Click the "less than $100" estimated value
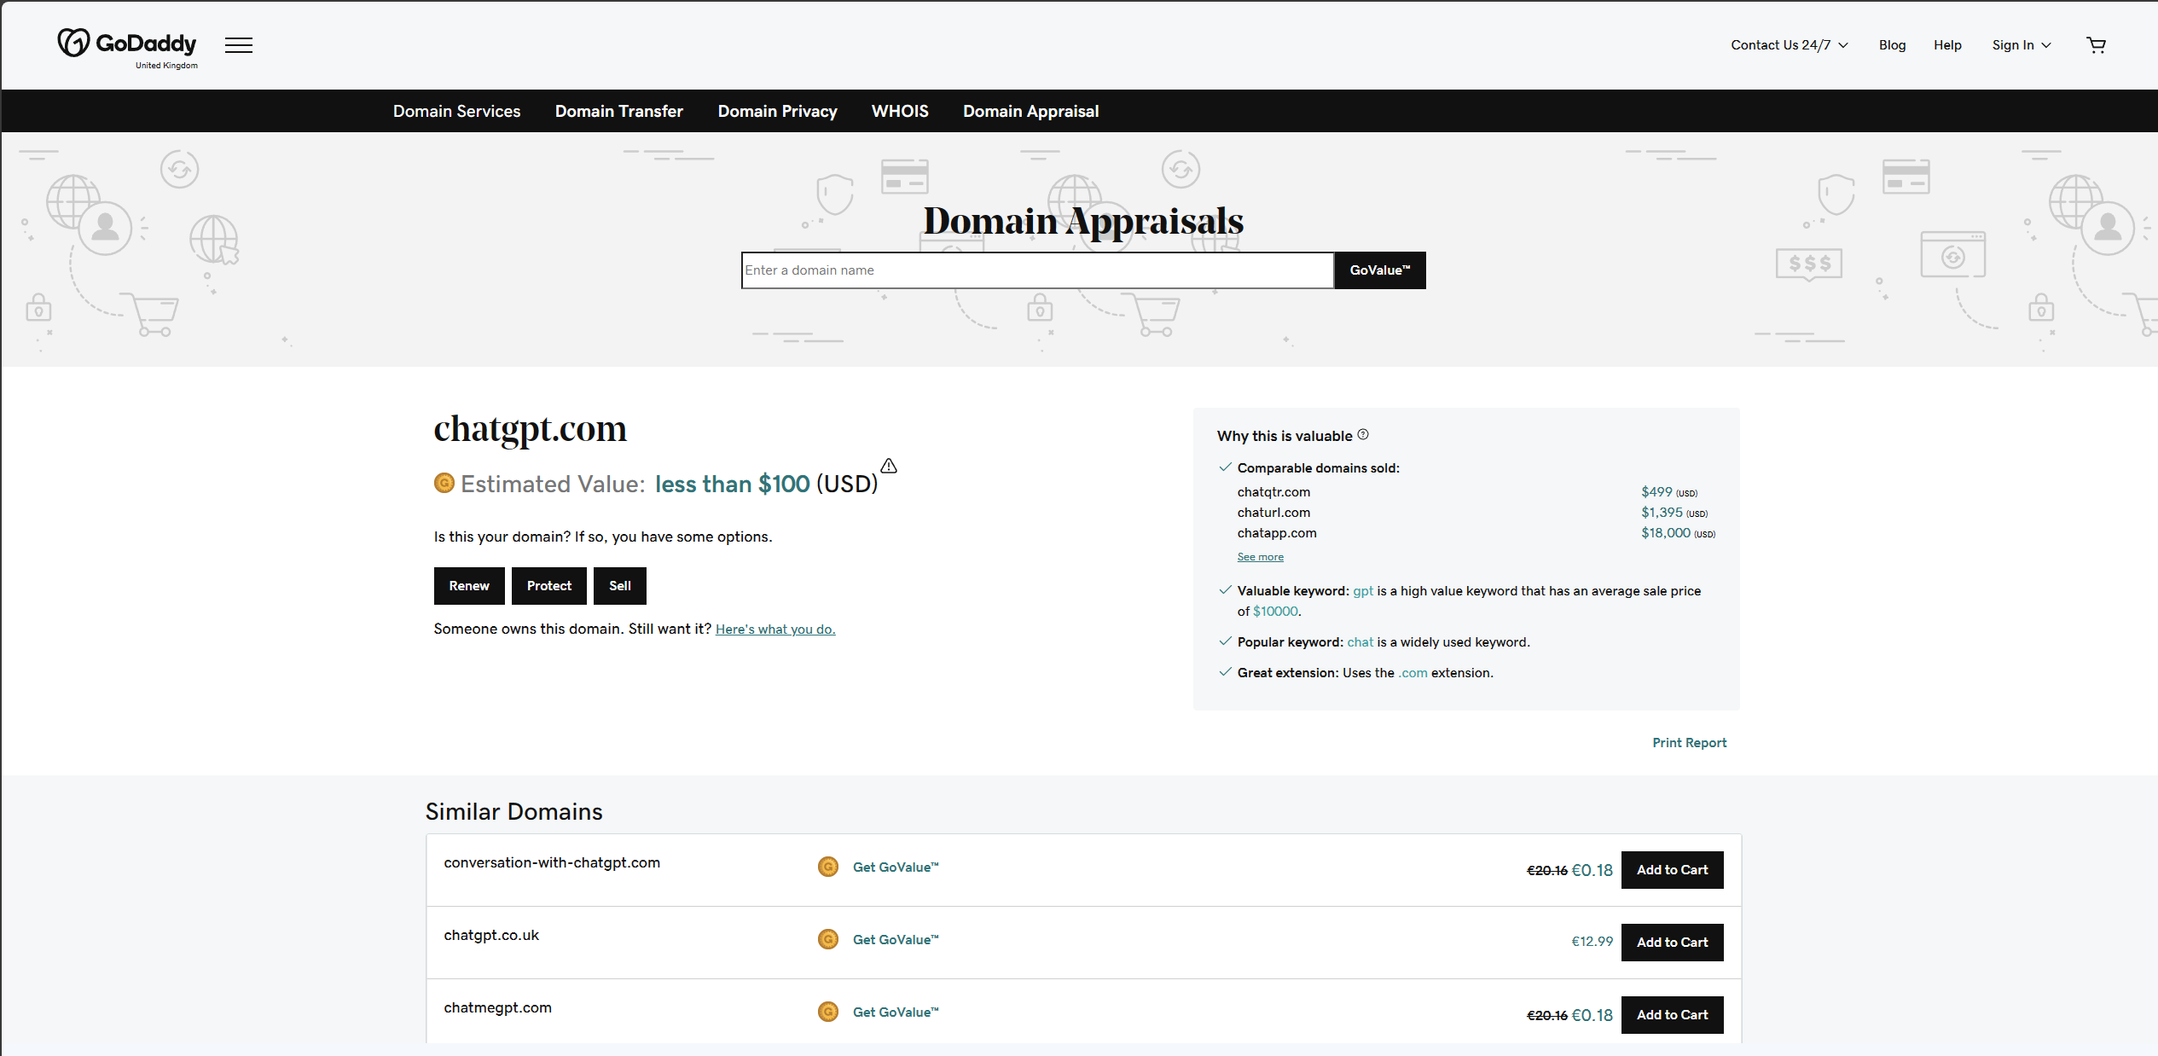 coord(733,484)
